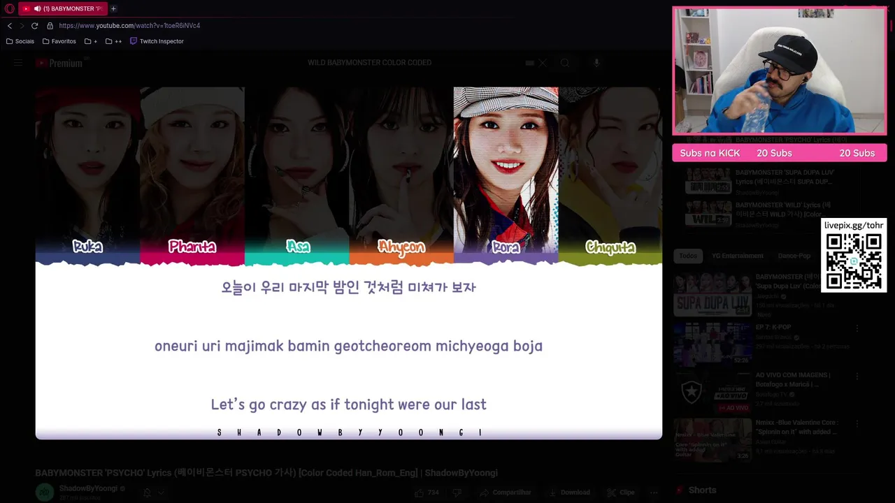Go forward with the browser forward arrow

[x=22, y=26]
